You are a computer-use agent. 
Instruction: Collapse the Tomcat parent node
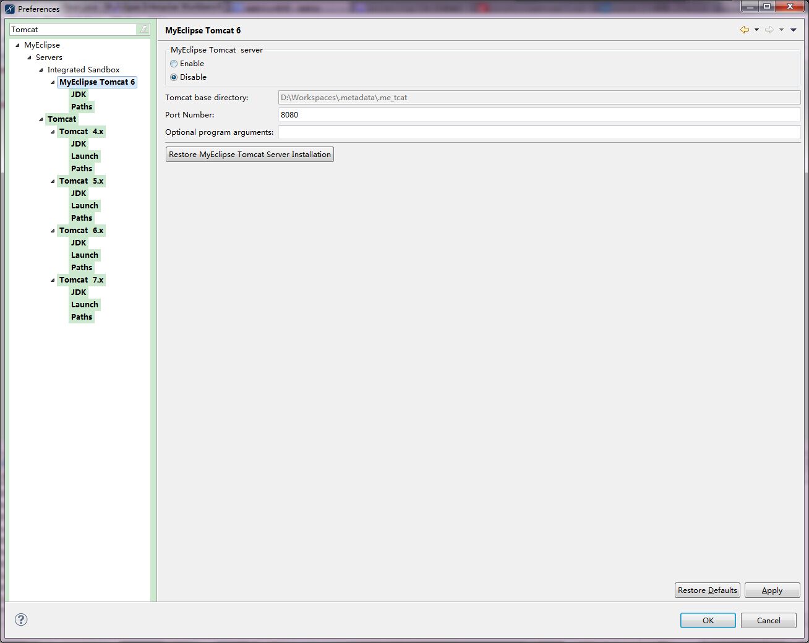tap(41, 119)
